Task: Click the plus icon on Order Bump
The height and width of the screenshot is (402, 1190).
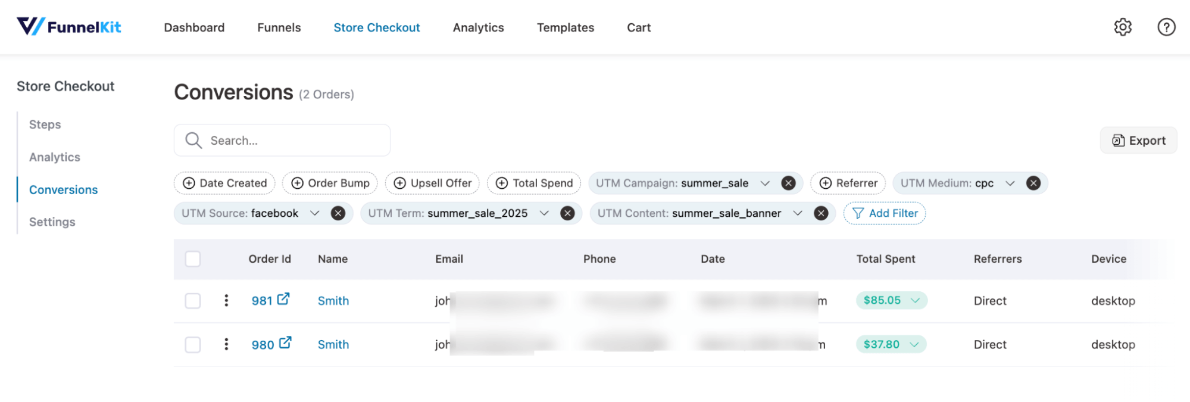Action: 297,183
